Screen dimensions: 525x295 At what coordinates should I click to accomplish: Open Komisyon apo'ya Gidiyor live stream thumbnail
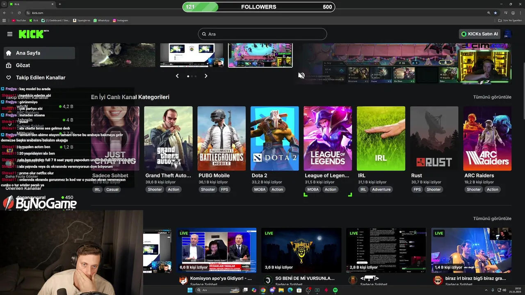tap(217, 250)
